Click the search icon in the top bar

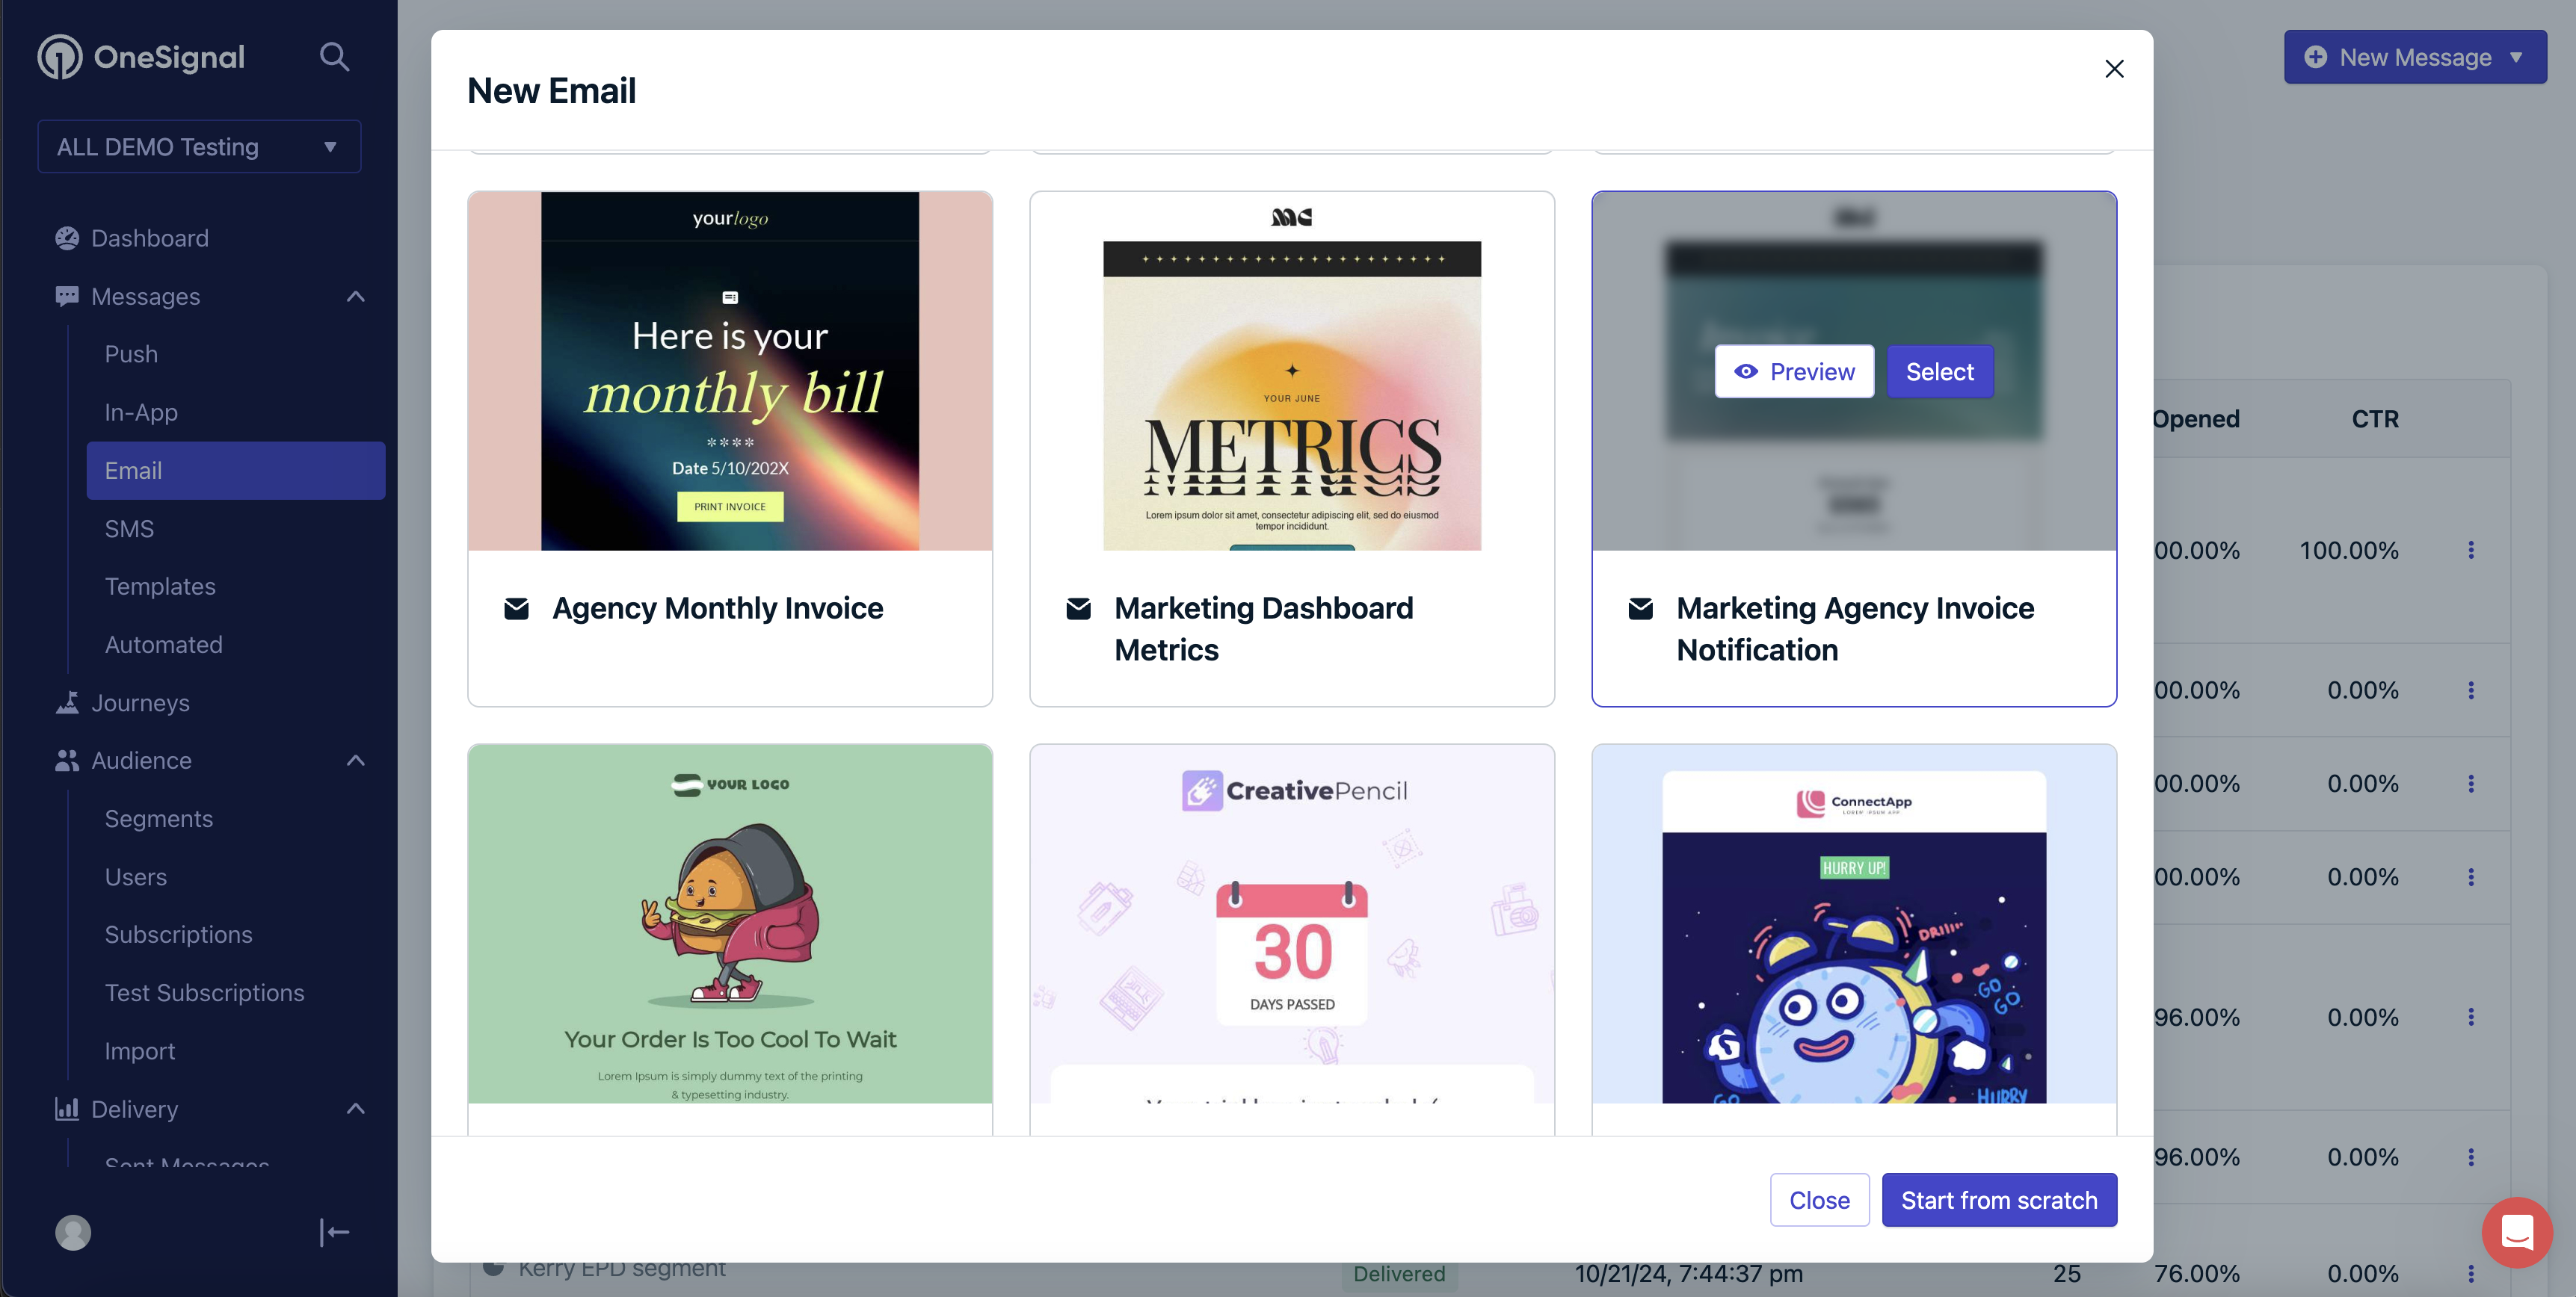pos(333,55)
